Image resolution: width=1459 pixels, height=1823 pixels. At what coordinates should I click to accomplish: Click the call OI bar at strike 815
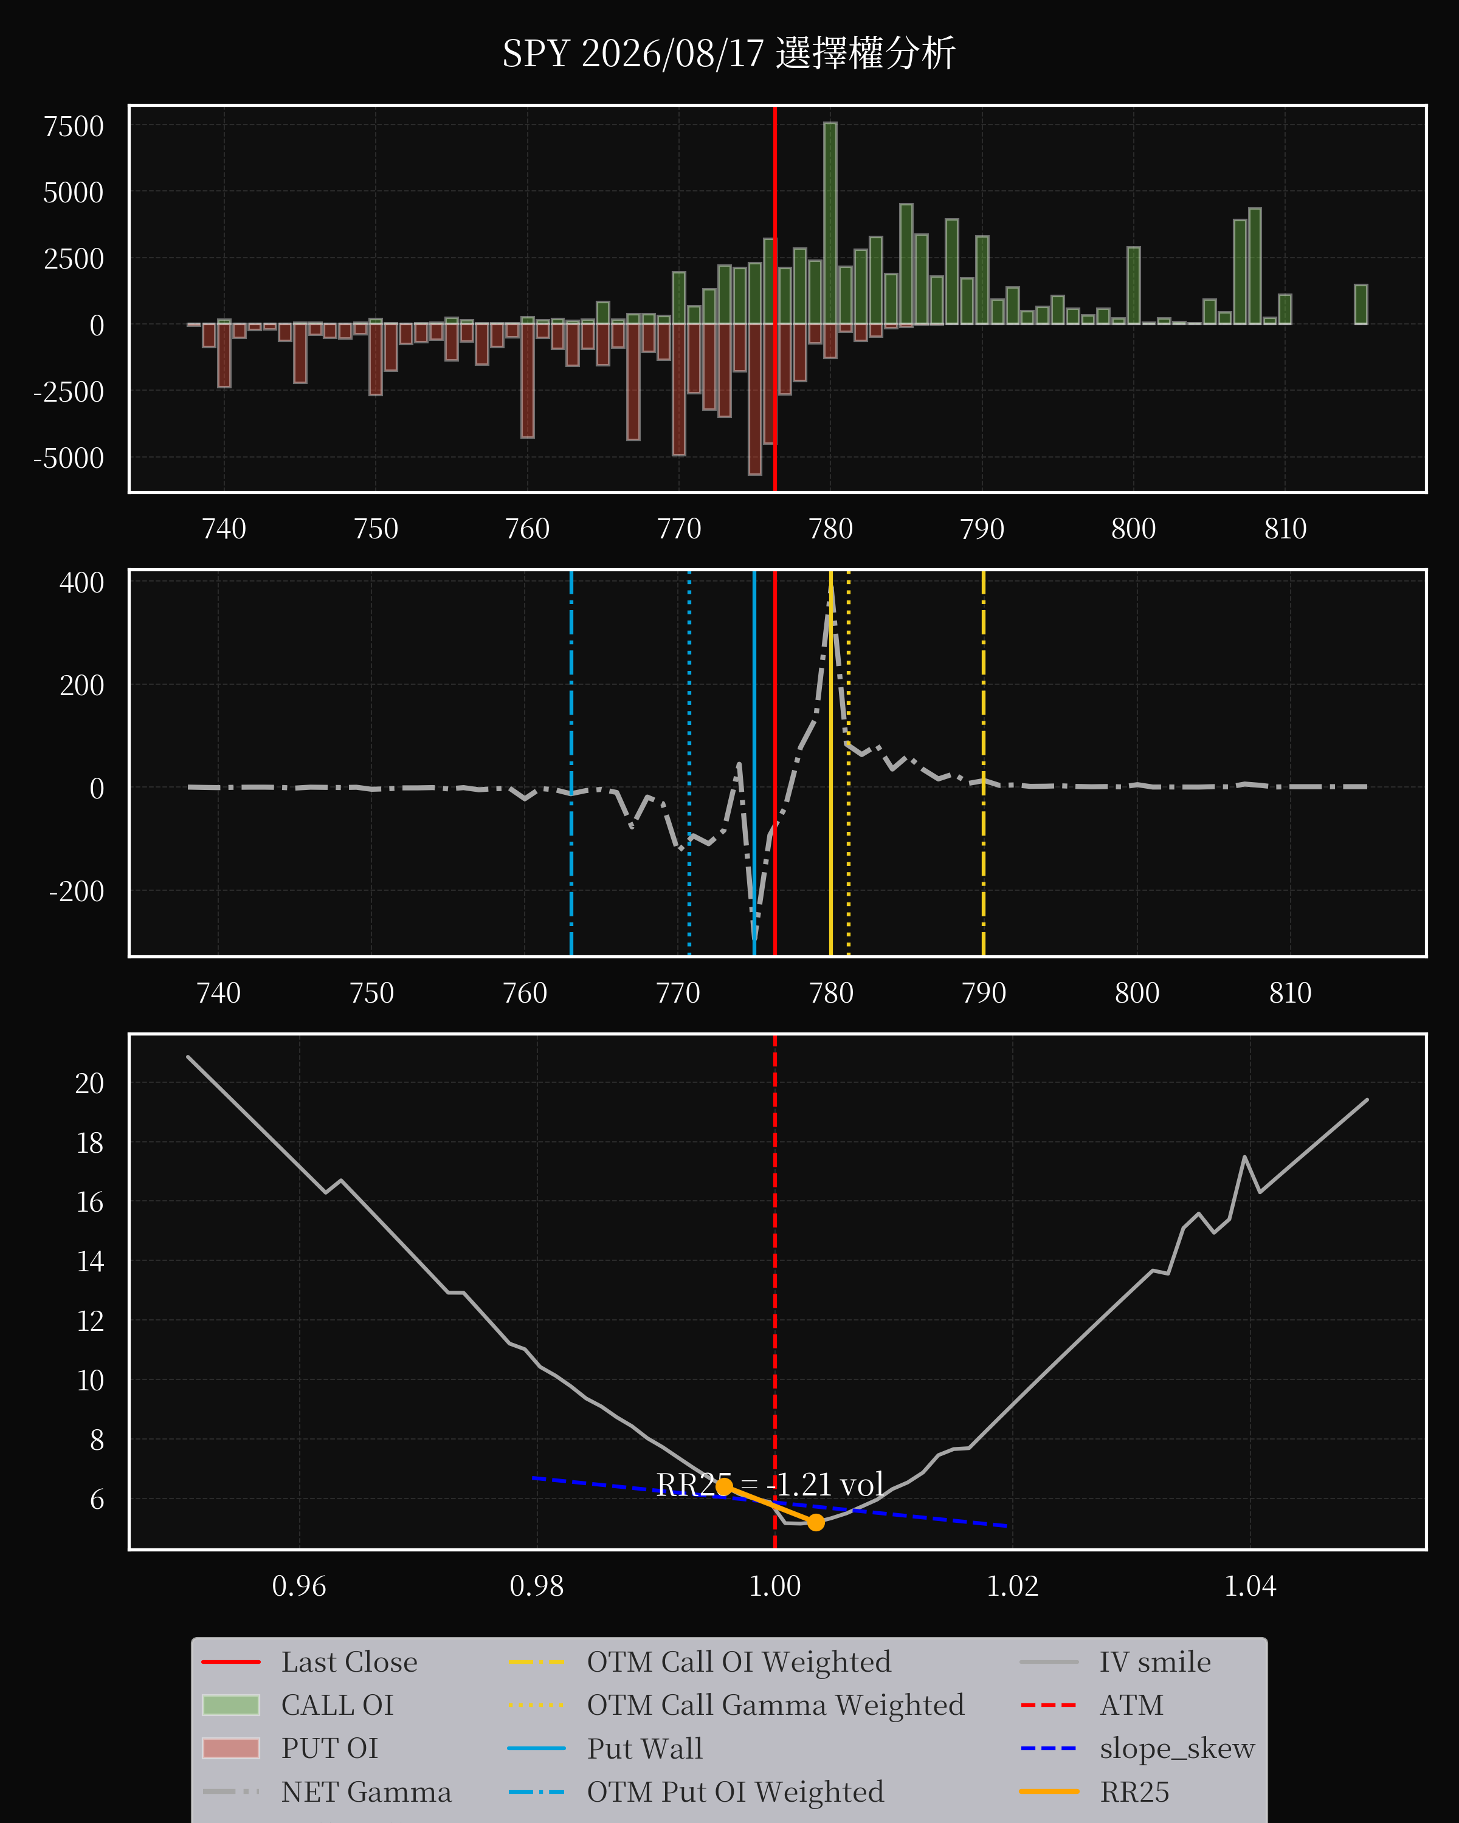[1361, 304]
